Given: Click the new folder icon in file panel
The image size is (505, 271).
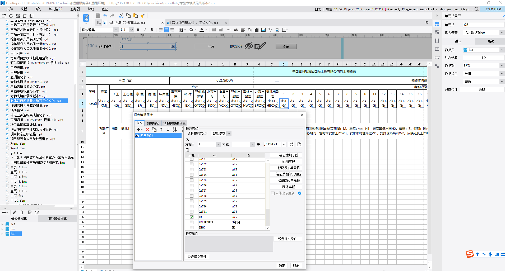Looking at the screenshot, I should point(4,16).
